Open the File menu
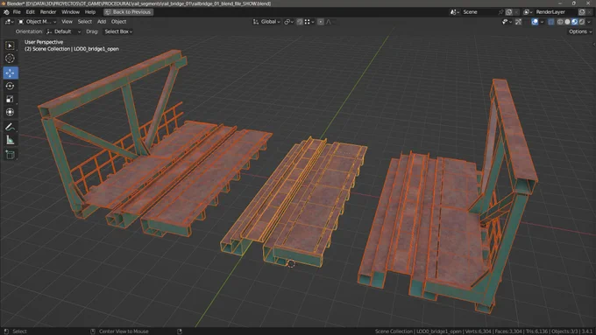 click(x=17, y=12)
